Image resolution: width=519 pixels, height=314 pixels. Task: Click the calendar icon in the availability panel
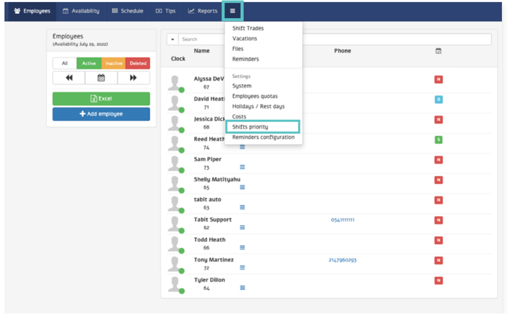coord(101,78)
